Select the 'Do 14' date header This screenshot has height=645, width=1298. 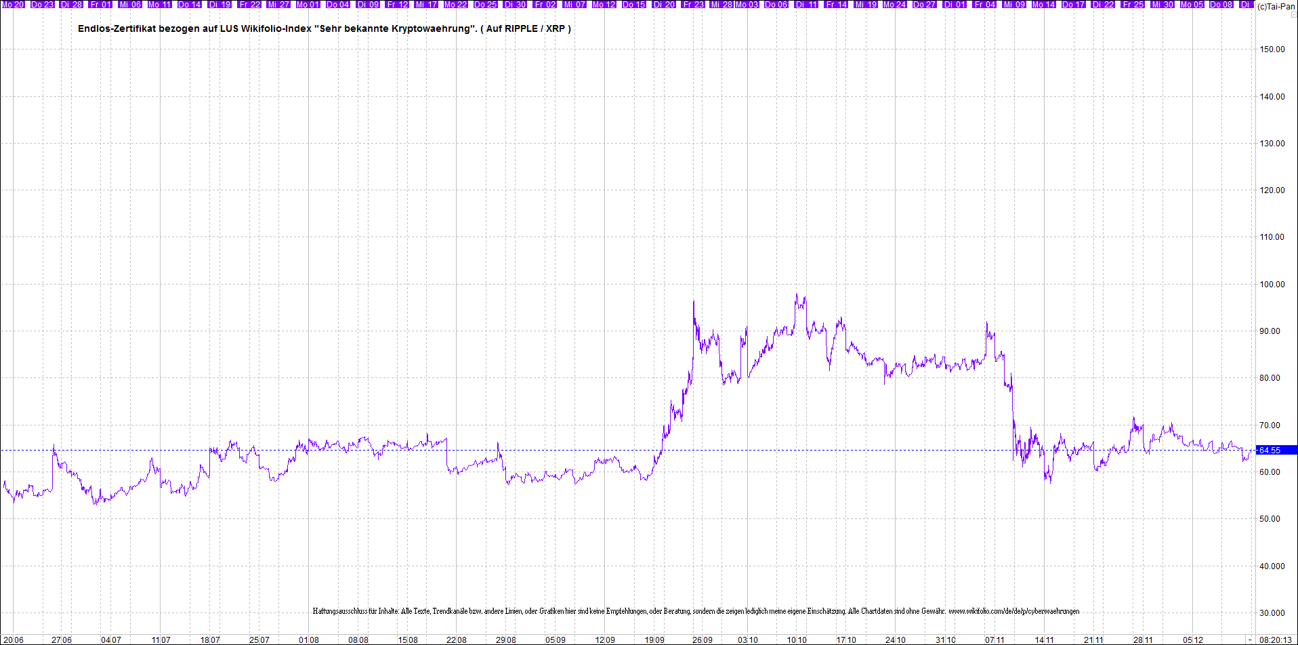(x=190, y=4)
